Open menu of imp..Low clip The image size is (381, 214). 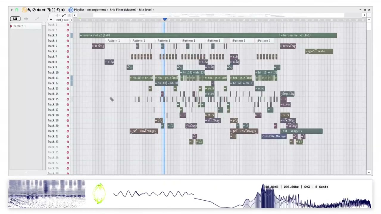pyautogui.click(x=282, y=94)
